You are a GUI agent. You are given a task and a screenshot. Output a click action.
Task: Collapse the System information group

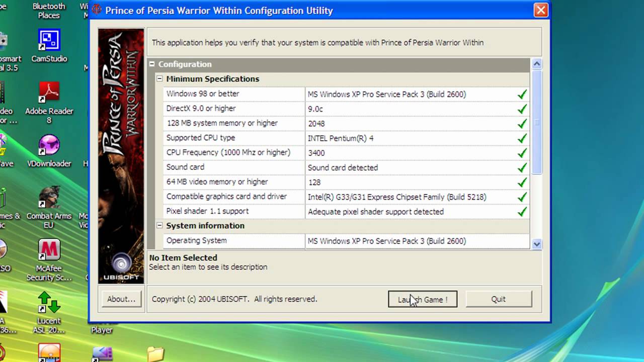click(159, 226)
